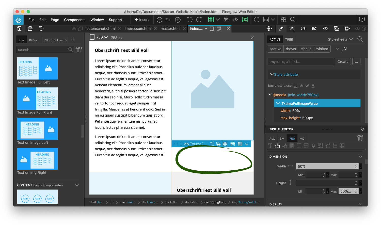Open the element code panel in the right icon bar
The height and width of the screenshot is (225, 381).
click(x=325, y=29)
